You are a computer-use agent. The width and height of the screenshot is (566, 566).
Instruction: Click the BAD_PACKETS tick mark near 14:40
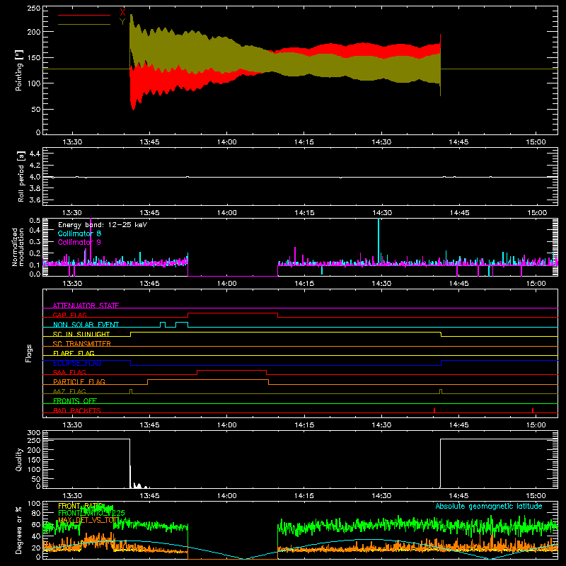click(434, 410)
